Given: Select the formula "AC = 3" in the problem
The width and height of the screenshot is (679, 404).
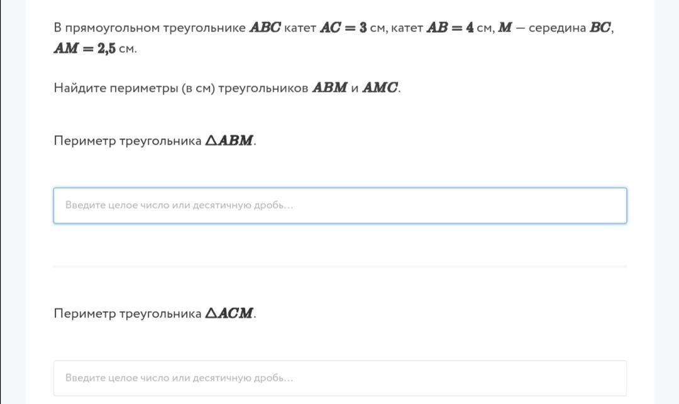Looking at the screenshot, I should click(x=343, y=28).
